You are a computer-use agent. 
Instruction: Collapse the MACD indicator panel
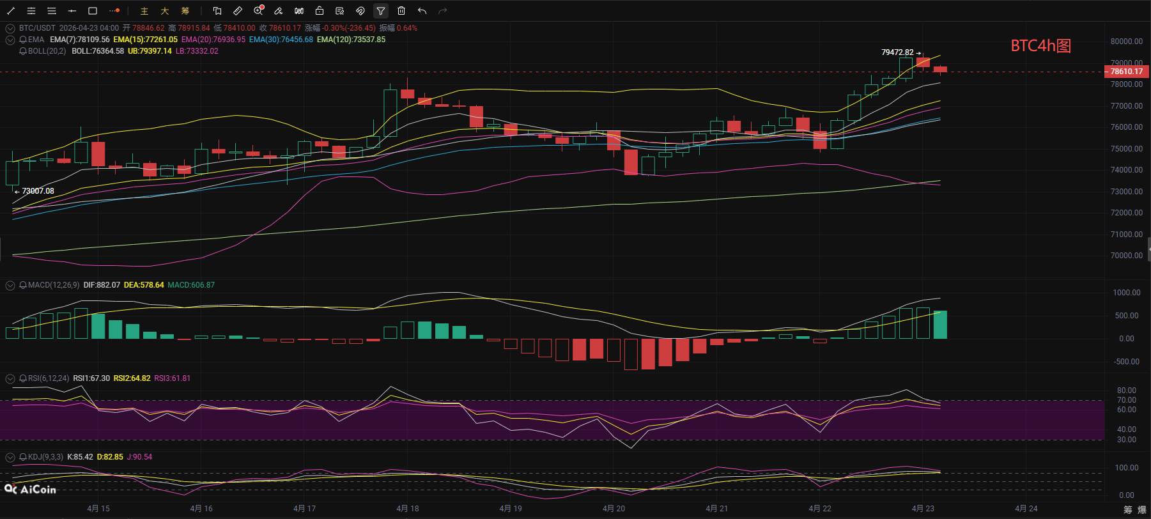coord(10,285)
